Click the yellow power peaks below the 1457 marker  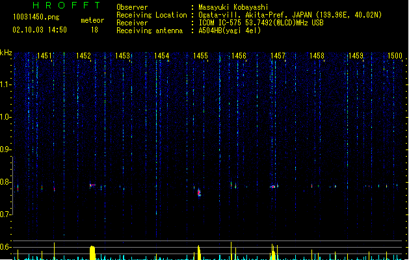pos(274,252)
